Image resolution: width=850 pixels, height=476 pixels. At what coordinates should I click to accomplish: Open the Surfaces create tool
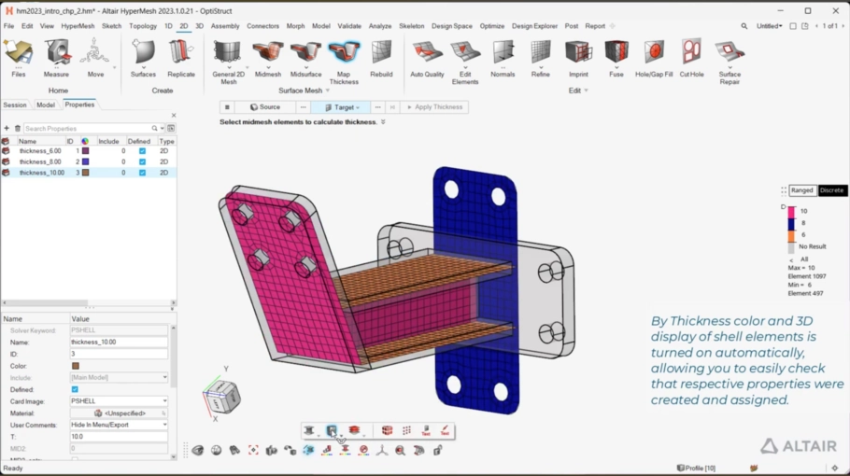click(143, 59)
